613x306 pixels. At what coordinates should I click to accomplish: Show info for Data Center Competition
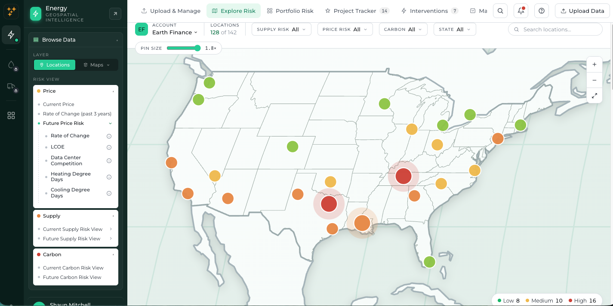[x=109, y=161]
